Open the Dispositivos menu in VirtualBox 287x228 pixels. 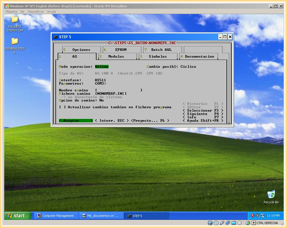tap(36, 12)
